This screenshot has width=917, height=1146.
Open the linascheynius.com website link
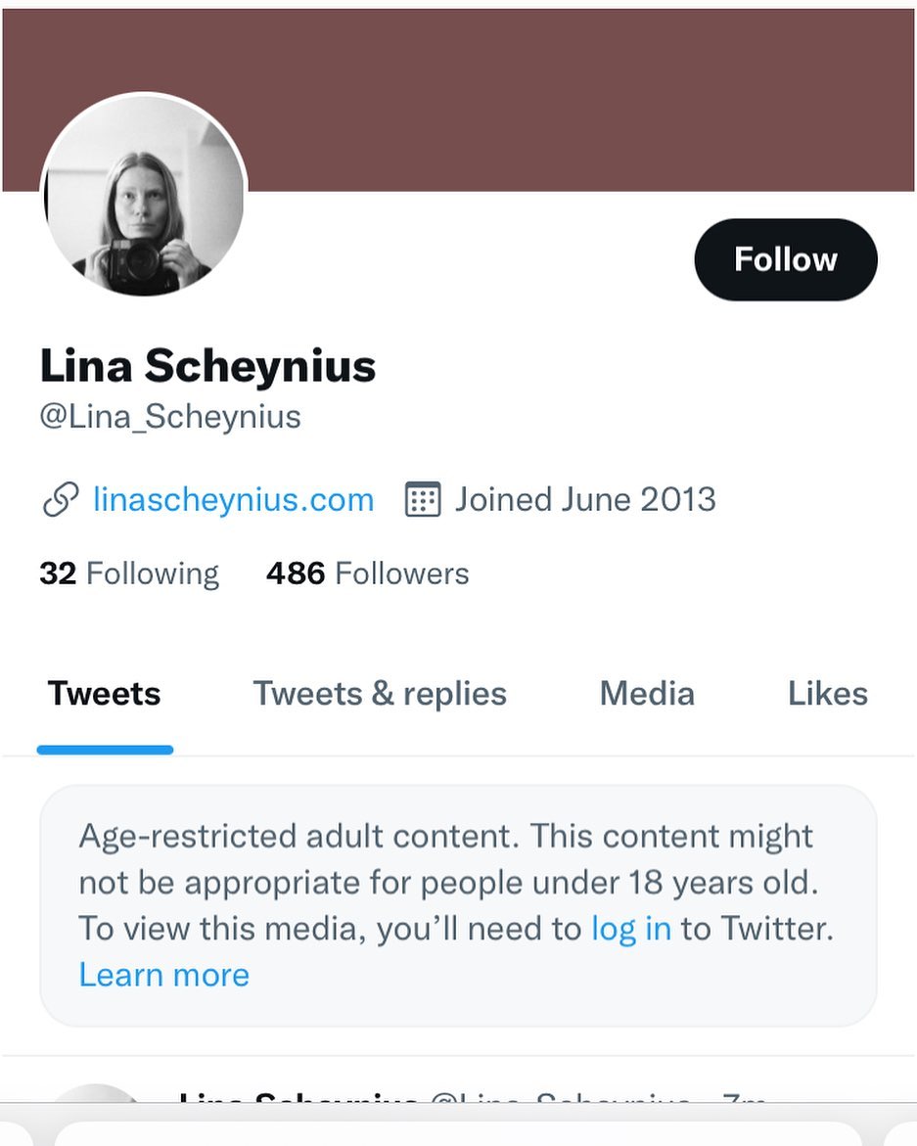click(x=233, y=500)
